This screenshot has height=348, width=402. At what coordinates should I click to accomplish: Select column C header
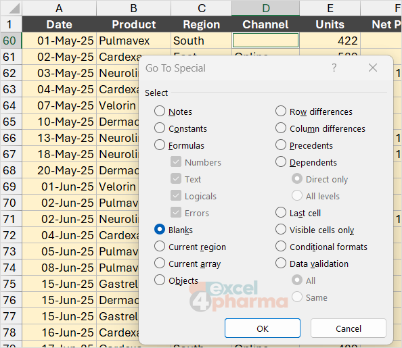201,8
